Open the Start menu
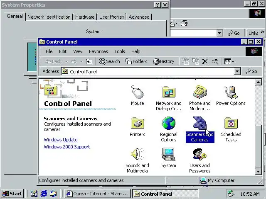 tap(12, 194)
